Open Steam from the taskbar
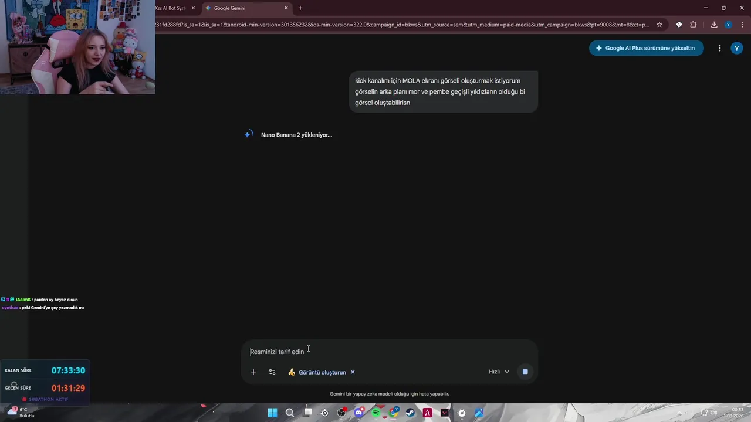Screen dimensions: 751x422 click(410, 413)
